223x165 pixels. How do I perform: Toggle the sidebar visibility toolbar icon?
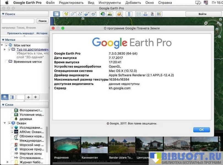pyautogui.click(x=56, y=14)
